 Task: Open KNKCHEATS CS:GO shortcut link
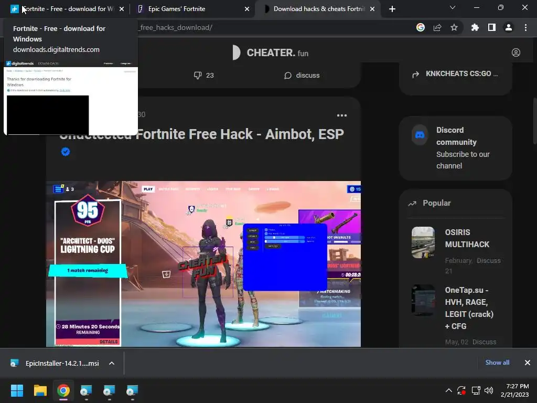point(456,73)
